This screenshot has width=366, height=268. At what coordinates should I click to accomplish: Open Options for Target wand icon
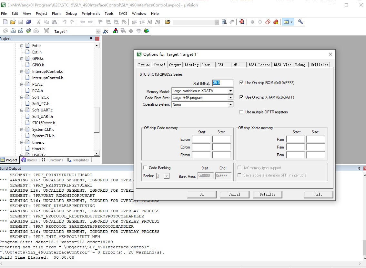[x=106, y=31]
